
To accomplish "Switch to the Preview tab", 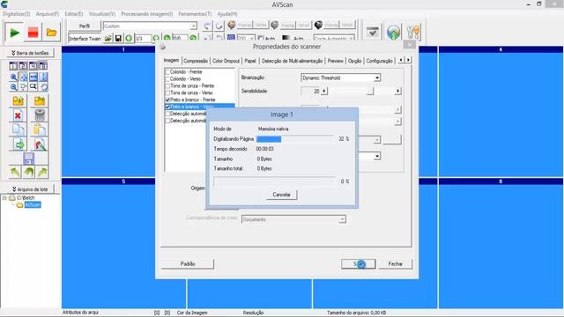I will (x=335, y=61).
